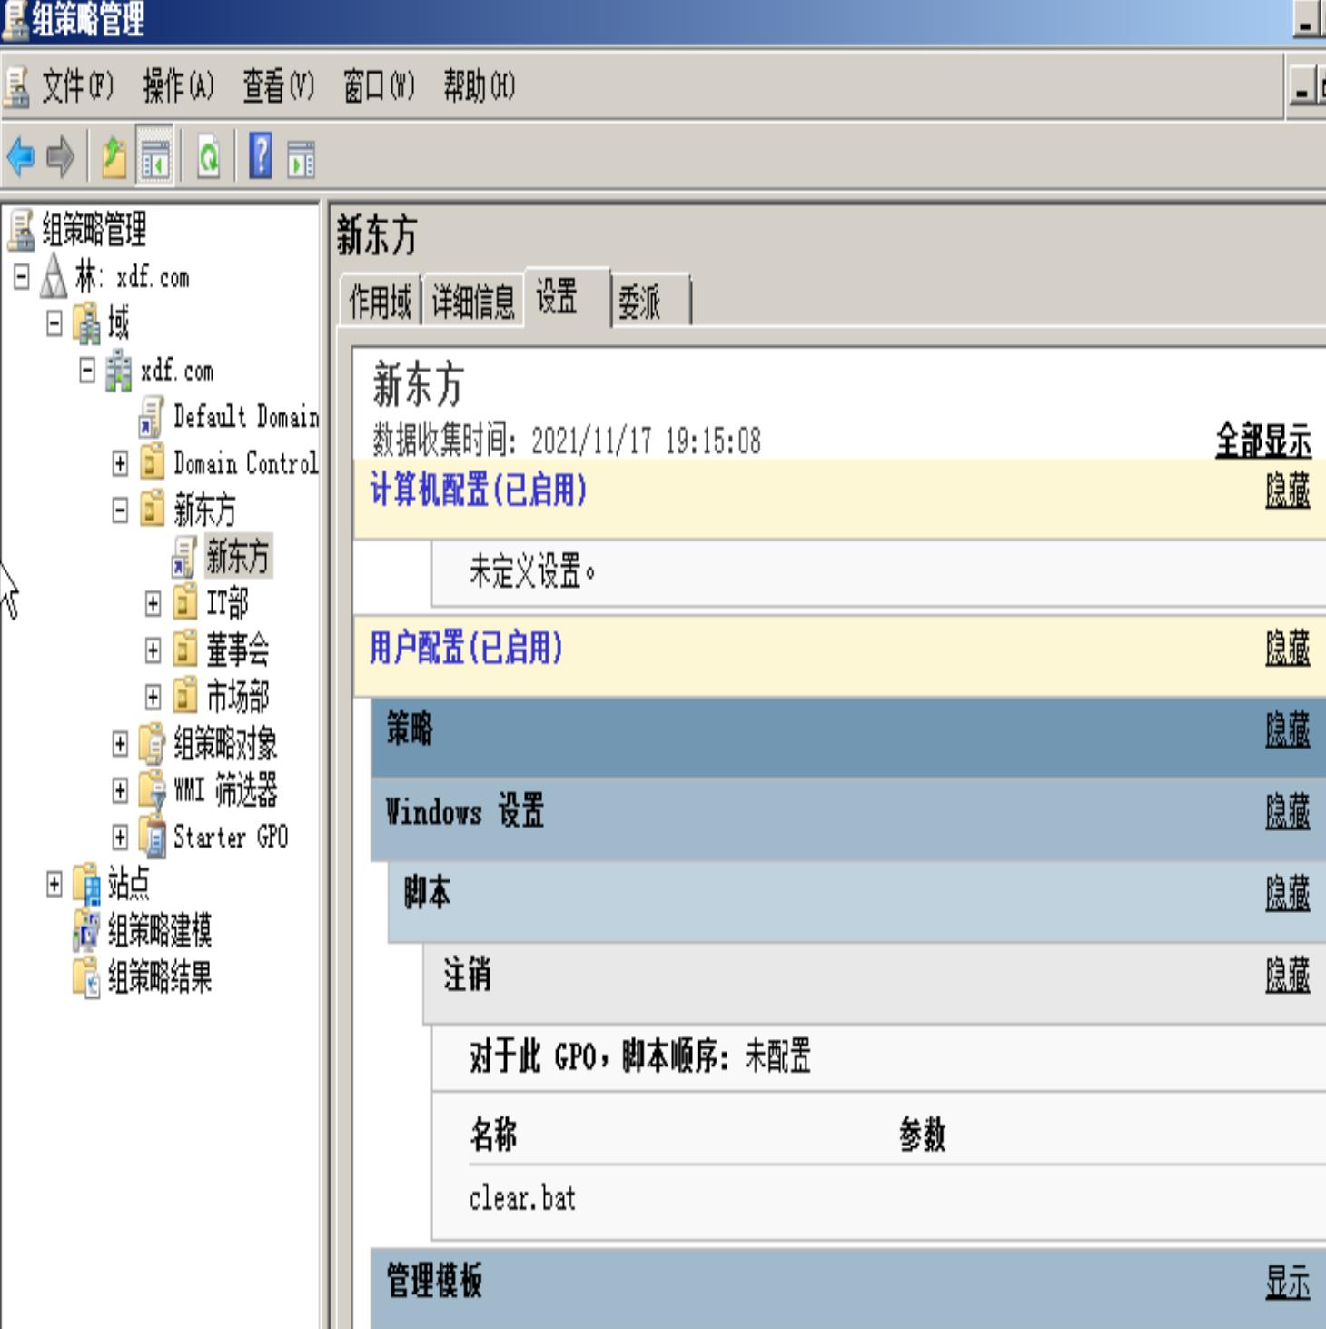This screenshot has width=1326, height=1329.
Task: Click the menu bar console icon left of 文件
Action: pyautogui.click(x=16, y=88)
